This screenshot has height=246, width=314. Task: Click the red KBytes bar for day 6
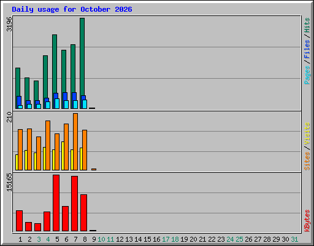tap(65, 218)
